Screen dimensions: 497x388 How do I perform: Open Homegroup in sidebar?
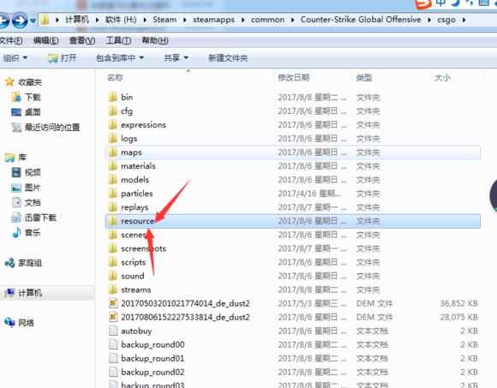[23, 263]
